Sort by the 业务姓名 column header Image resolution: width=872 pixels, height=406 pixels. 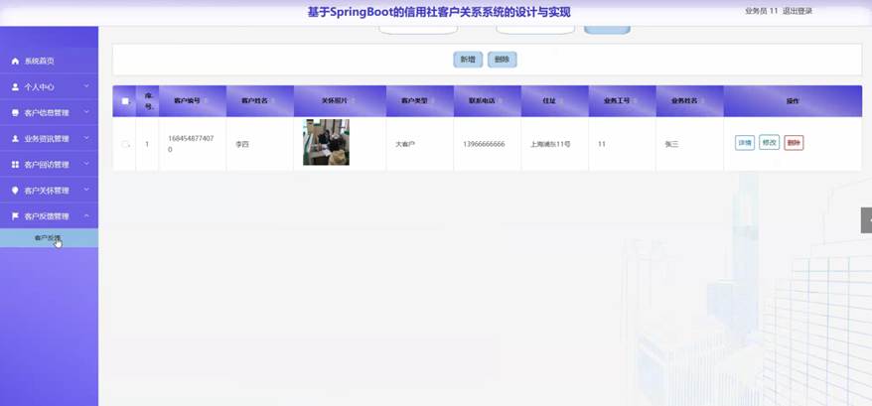pyautogui.click(x=689, y=101)
